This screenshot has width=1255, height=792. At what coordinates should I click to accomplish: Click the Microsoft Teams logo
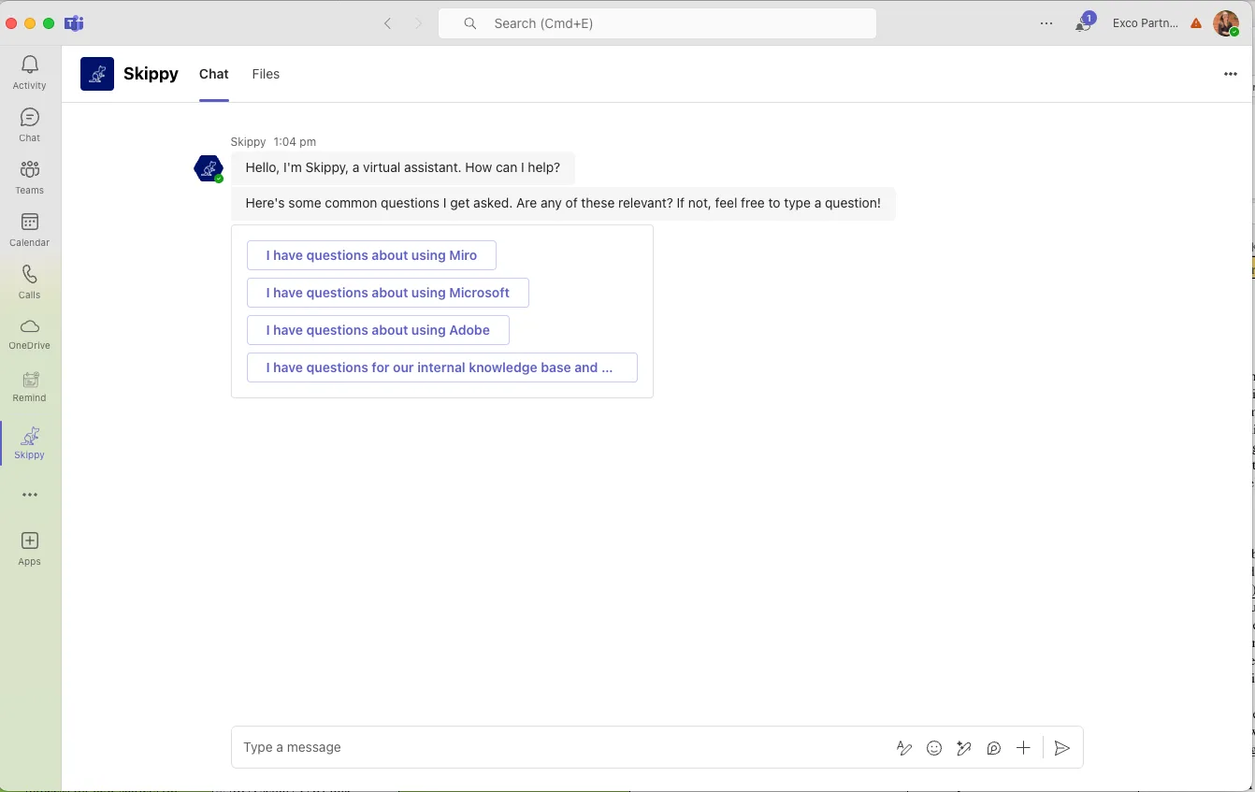(x=74, y=23)
